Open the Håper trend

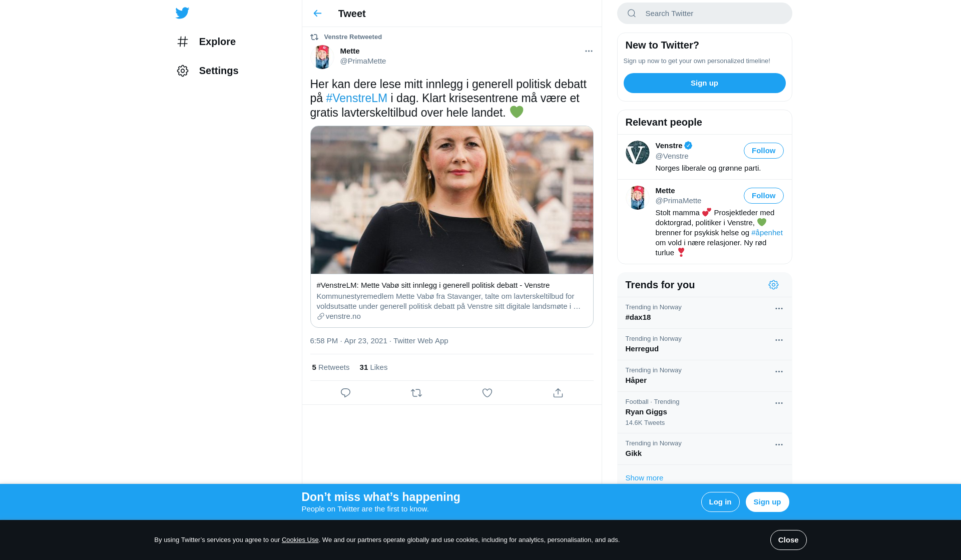coord(704,376)
